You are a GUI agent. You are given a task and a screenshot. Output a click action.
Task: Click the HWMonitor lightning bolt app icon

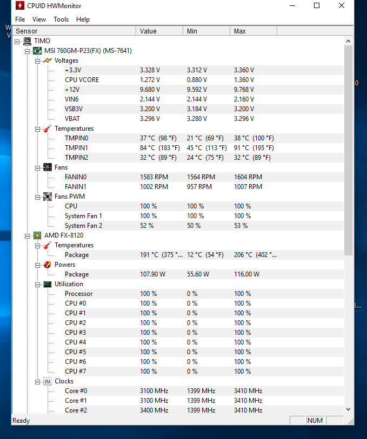tap(19, 5)
